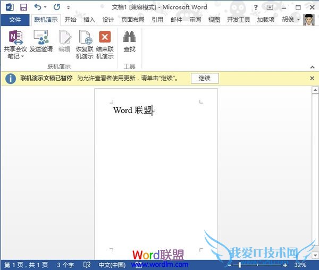Switch to the 加载项 tab
This screenshot has height=270, width=319.
tap(265, 20)
